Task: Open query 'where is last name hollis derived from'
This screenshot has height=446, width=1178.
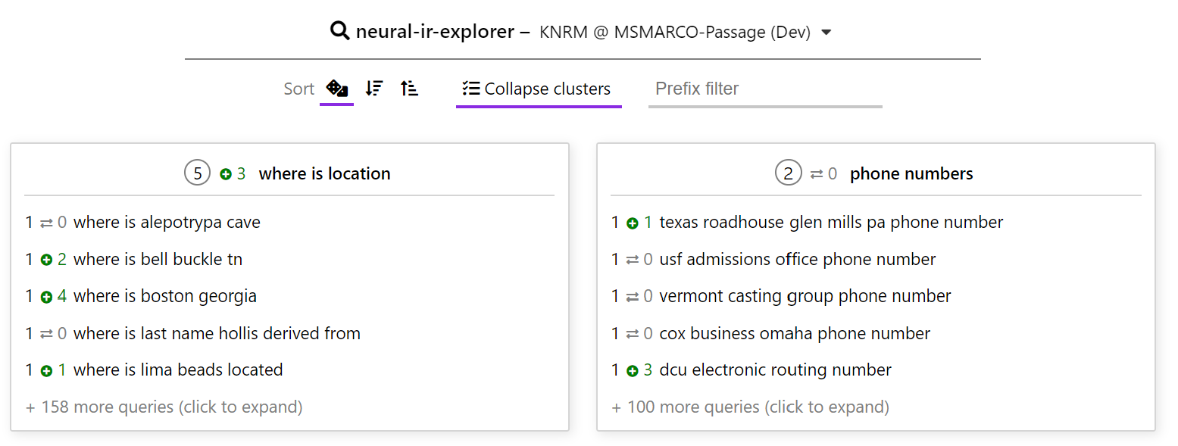Action: click(217, 333)
